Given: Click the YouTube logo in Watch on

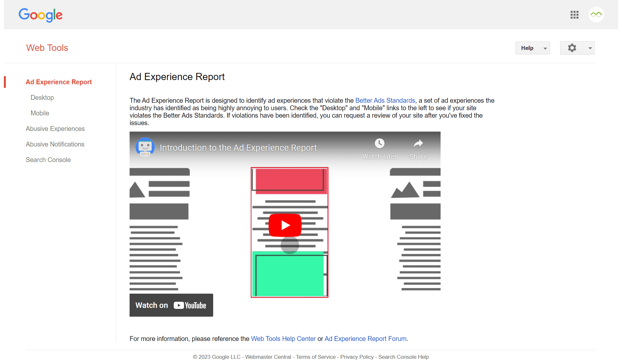Looking at the screenshot, I should [x=190, y=305].
